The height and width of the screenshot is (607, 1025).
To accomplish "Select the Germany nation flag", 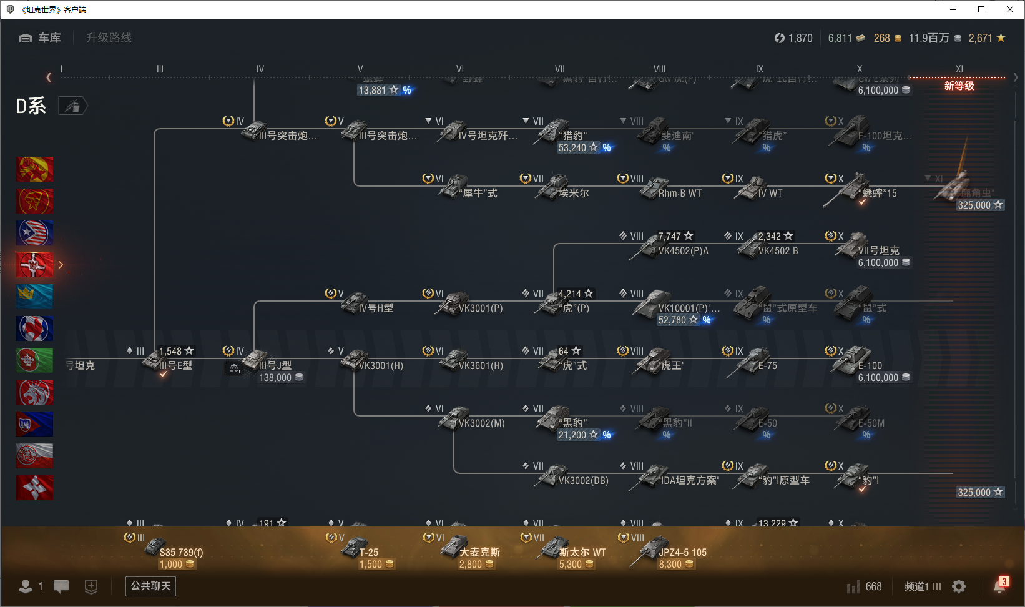I will click(34, 265).
